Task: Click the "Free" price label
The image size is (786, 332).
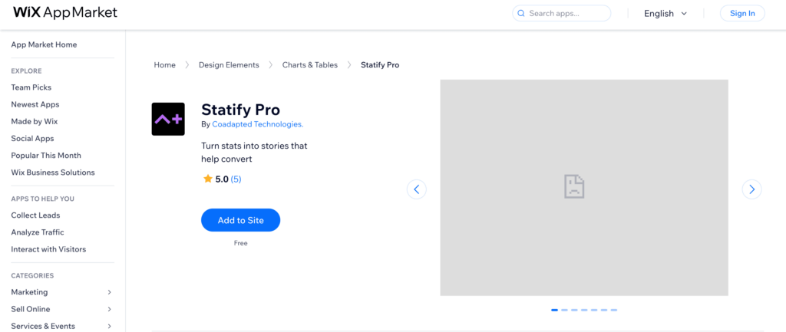Action: point(240,243)
